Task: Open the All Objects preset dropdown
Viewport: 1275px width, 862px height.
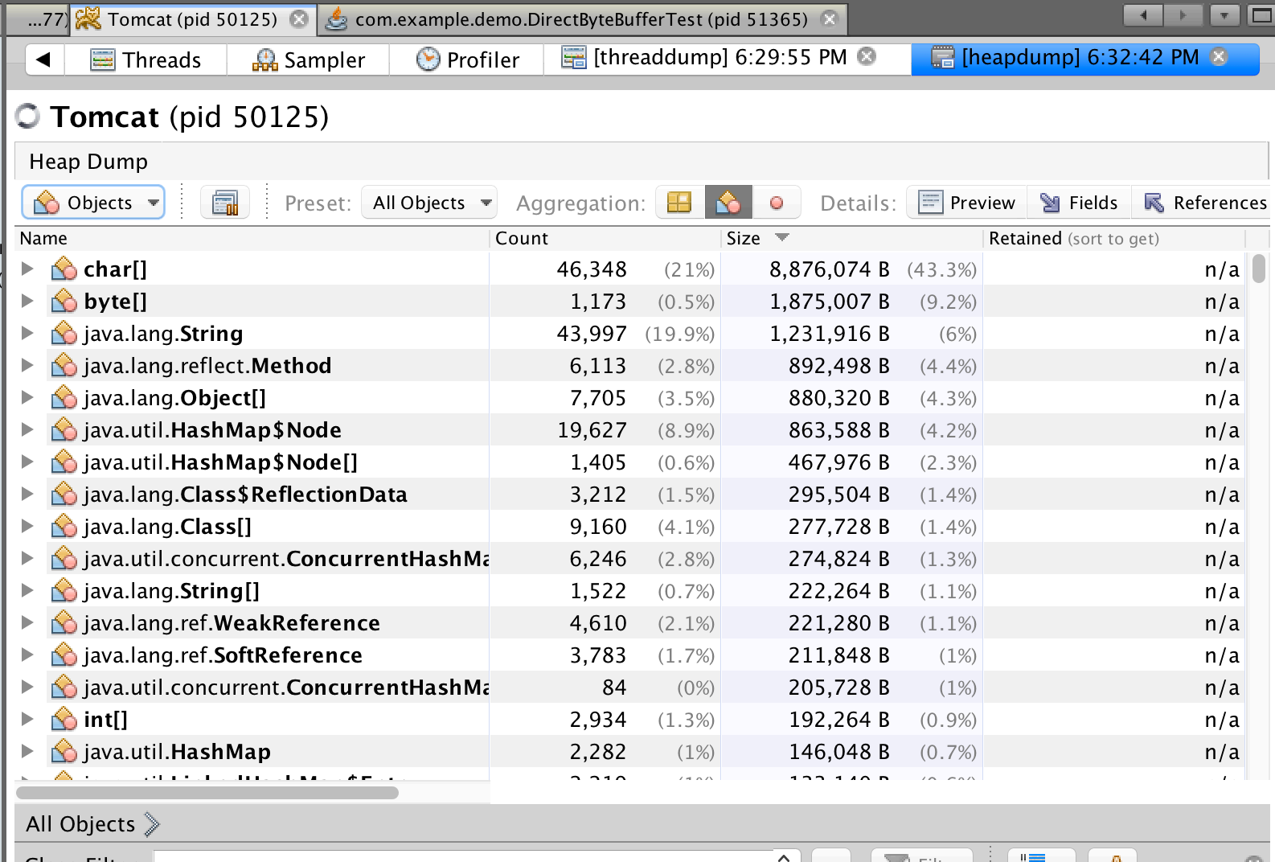Action: tap(429, 203)
